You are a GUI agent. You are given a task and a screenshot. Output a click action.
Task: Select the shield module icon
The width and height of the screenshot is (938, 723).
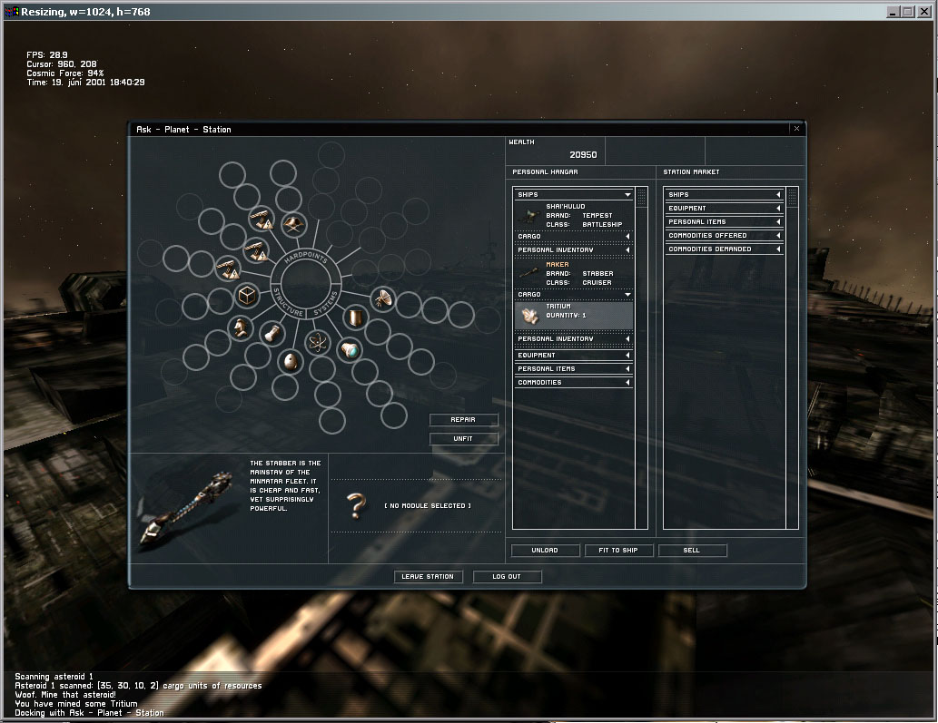[x=355, y=317]
